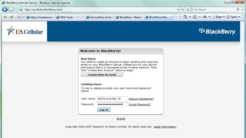Image resolution: width=246 pixels, height=138 pixels.
Task: Open the Quick Tabs grid icon
Action: coord(20,17)
